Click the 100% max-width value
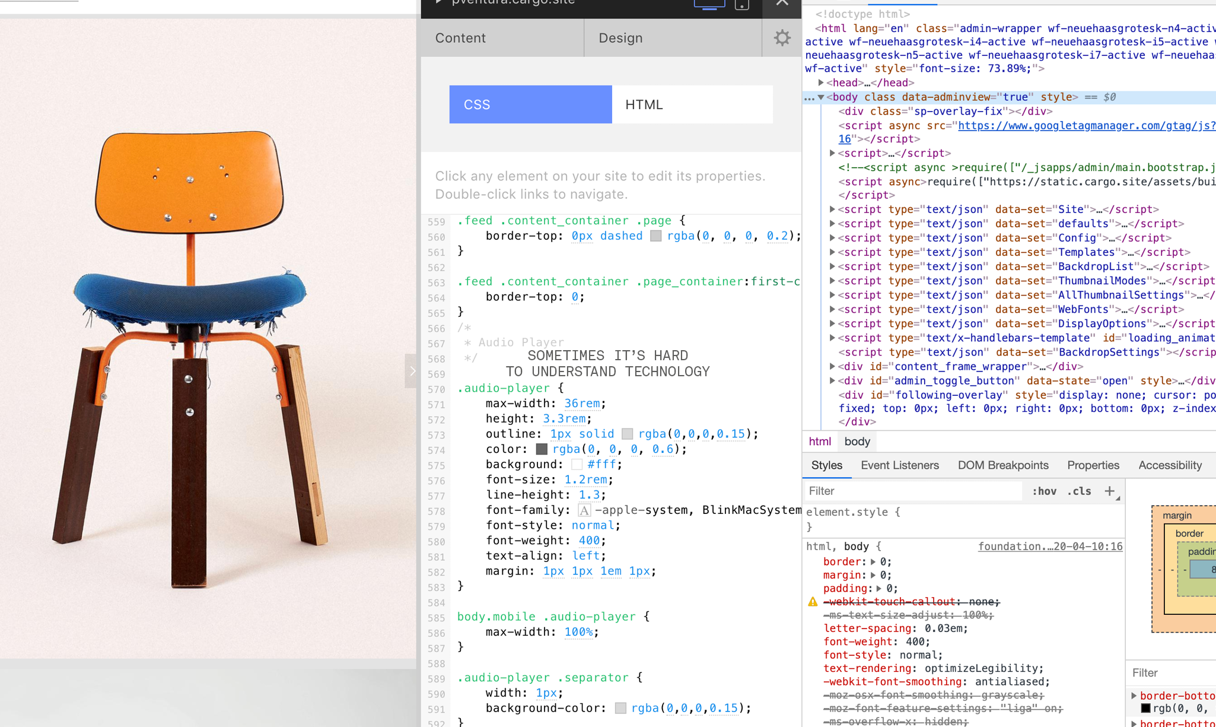1216x727 pixels. coord(578,632)
